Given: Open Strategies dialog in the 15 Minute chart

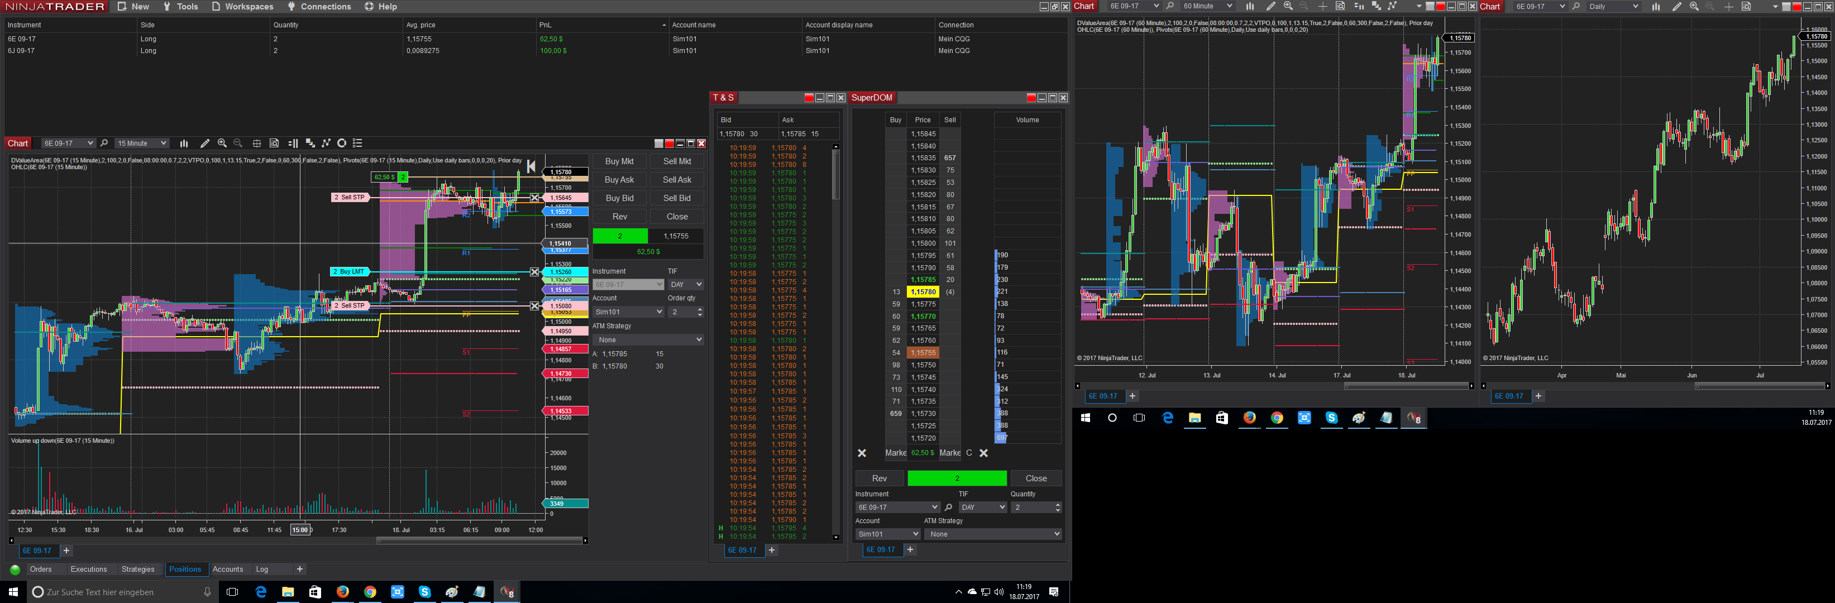Looking at the screenshot, I should pyautogui.click(x=326, y=143).
